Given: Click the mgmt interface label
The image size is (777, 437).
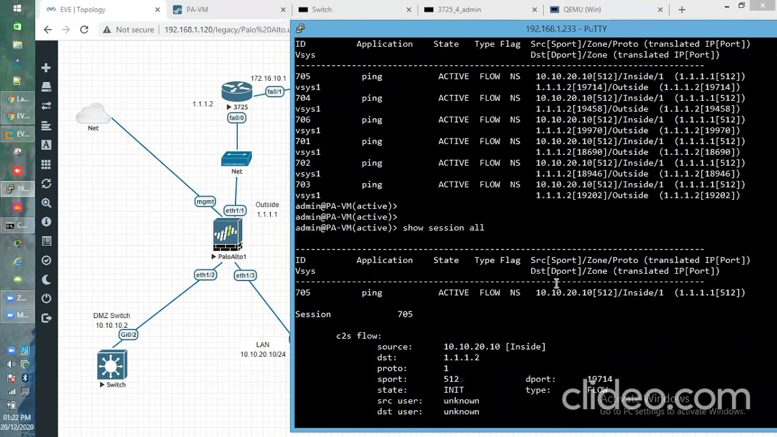Looking at the screenshot, I should (205, 202).
